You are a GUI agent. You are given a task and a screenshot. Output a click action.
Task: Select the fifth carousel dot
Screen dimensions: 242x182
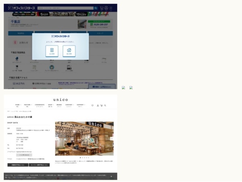point(88,158)
